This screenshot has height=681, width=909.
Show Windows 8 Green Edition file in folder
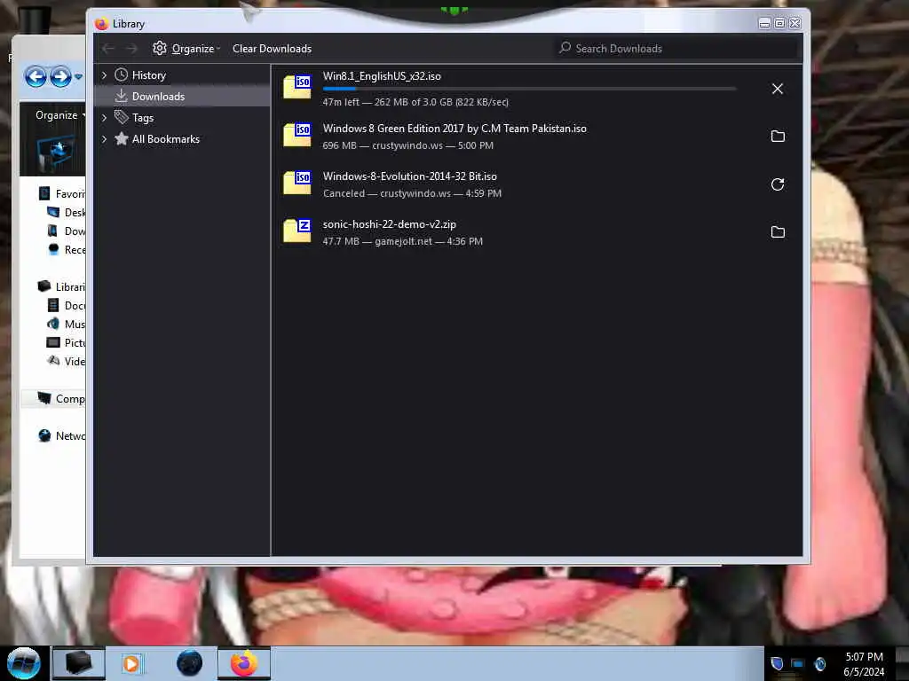pos(778,136)
